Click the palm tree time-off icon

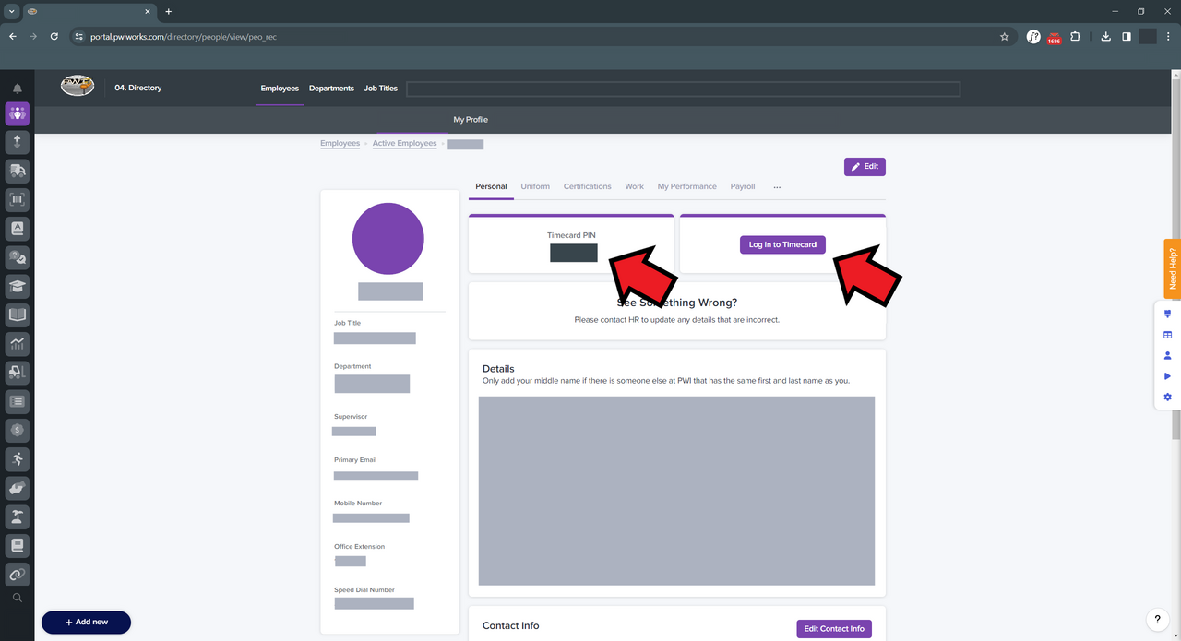17,516
